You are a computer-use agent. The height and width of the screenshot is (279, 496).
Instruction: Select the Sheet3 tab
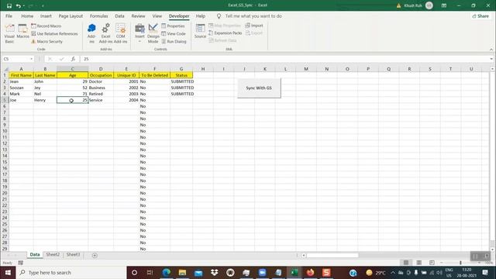pos(73,255)
